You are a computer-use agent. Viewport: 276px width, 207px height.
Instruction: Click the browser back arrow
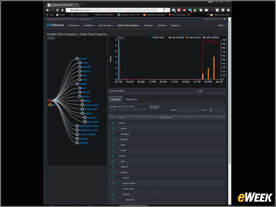pos(47,10)
